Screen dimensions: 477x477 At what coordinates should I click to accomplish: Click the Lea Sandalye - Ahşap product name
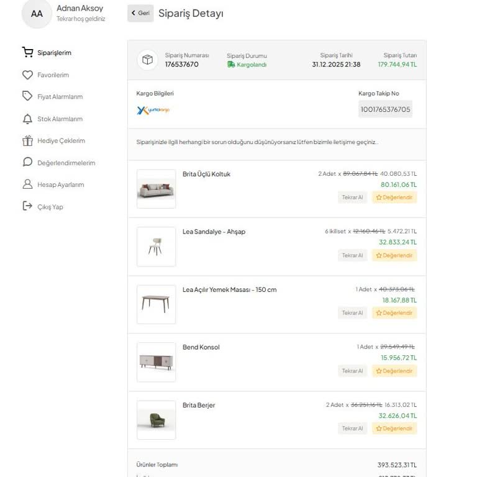pyautogui.click(x=214, y=232)
